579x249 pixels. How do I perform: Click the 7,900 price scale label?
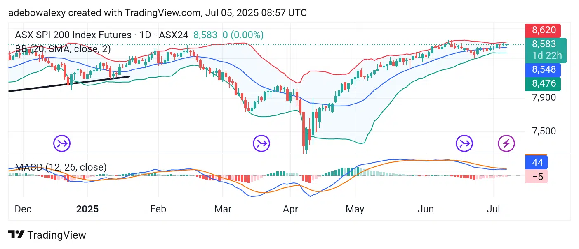pyautogui.click(x=544, y=98)
